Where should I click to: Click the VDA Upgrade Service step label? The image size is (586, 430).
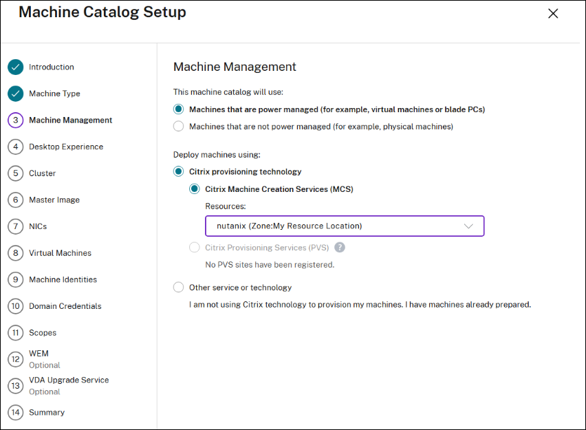[69, 379]
